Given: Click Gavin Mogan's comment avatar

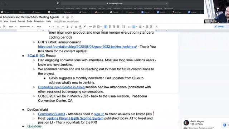Looking at the screenshot, I should tap(186, 123).
